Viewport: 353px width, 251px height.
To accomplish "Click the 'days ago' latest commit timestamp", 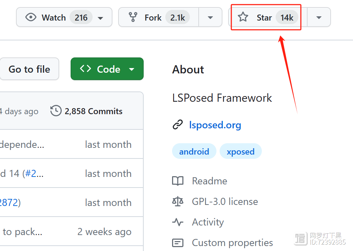I will click(x=19, y=111).
